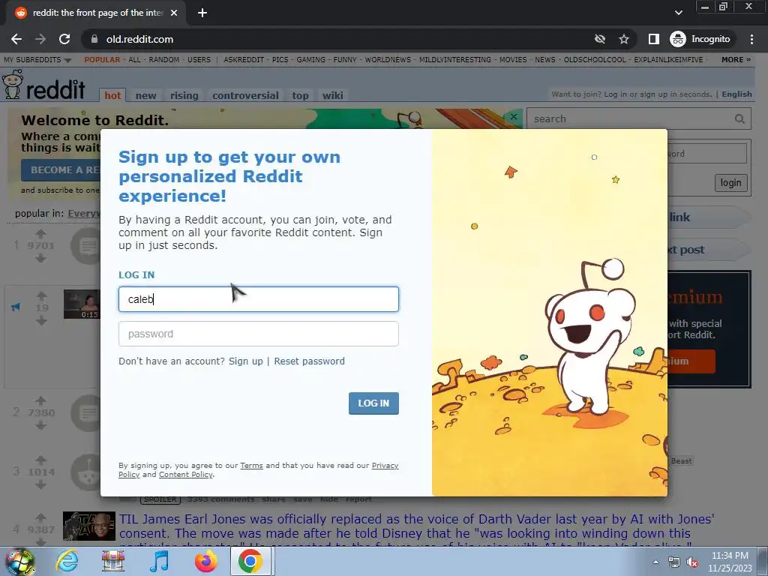Launch Firefox from the taskbar

pos(205,561)
